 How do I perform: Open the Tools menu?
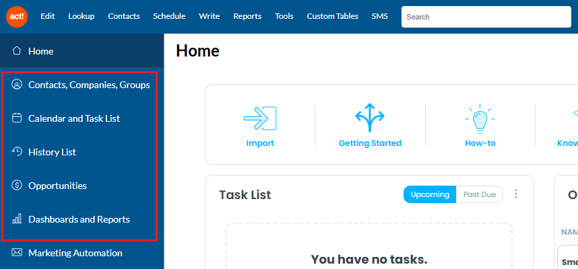[284, 16]
